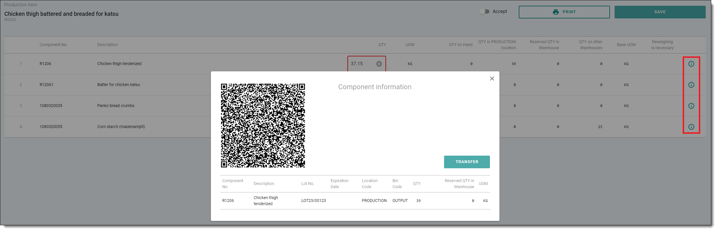This screenshot has height=231, width=717.
Task: Close the Component information dialog
Action: tap(492, 79)
